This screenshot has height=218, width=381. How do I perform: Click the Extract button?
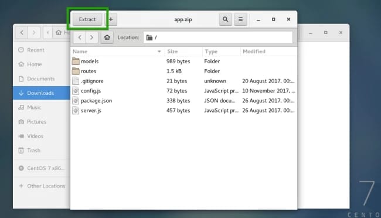87,19
